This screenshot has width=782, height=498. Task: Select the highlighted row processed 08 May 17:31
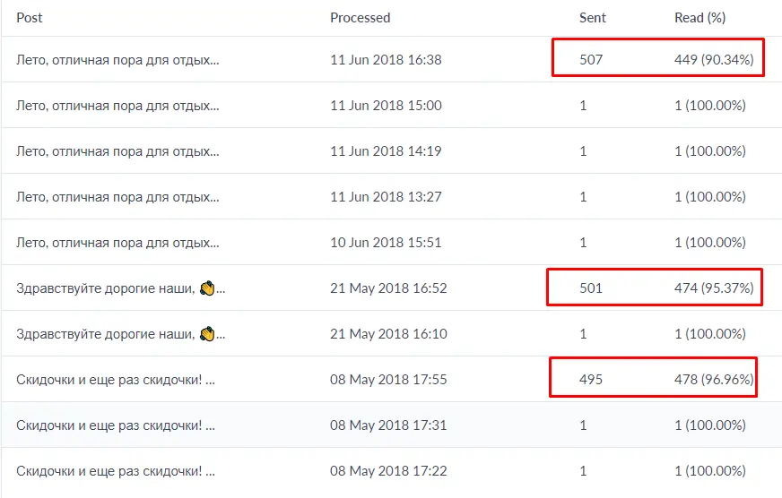(x=392, y=425)
